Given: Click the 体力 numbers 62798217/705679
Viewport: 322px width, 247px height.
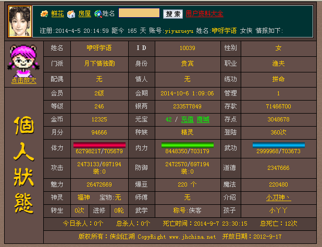Looking at the screenshot, I should (x=99, y=151).
